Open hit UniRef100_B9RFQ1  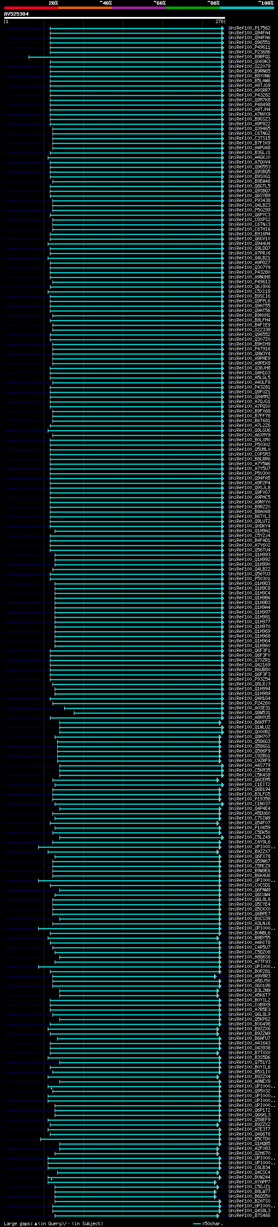(x=249, y=57)
